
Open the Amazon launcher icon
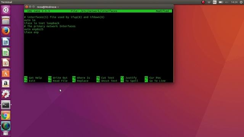pyautogui.click(x=6, y=84)
